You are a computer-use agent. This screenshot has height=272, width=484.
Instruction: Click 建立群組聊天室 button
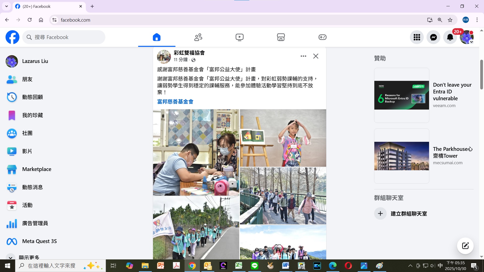pyautogui.click(x=408, y=214)
